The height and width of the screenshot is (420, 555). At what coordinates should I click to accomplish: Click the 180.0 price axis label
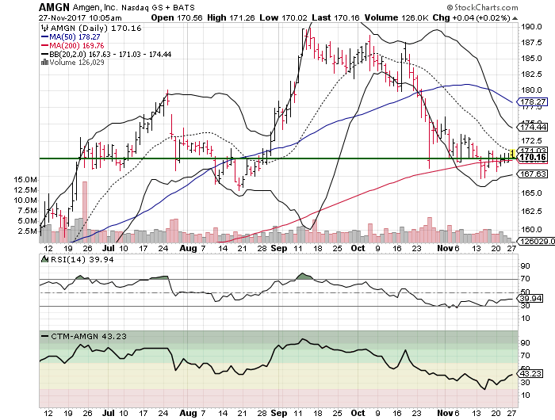tap(531, 90)
